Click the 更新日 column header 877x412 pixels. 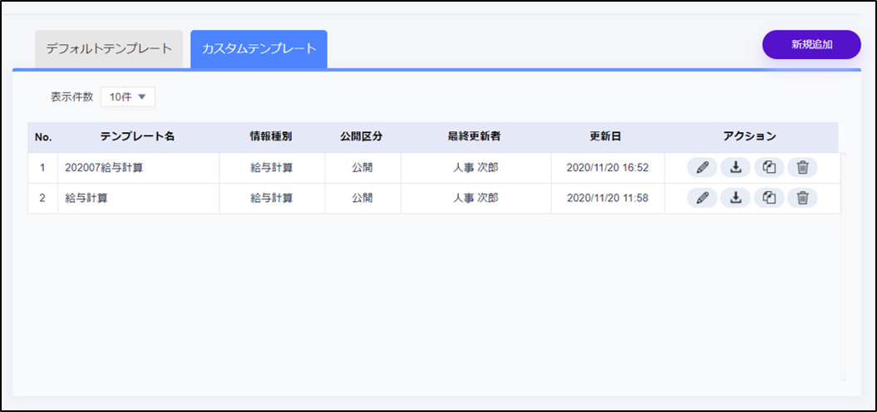coord(607,137)
